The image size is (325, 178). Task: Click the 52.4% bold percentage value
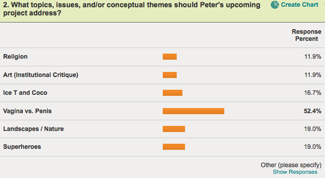tap(313, 111)
